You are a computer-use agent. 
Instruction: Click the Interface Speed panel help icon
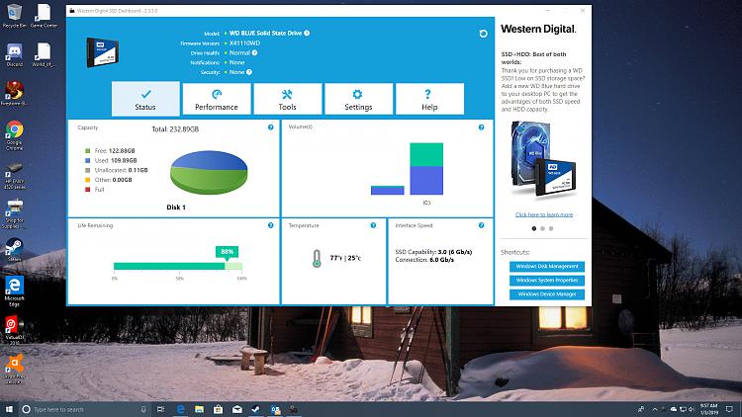481,225
